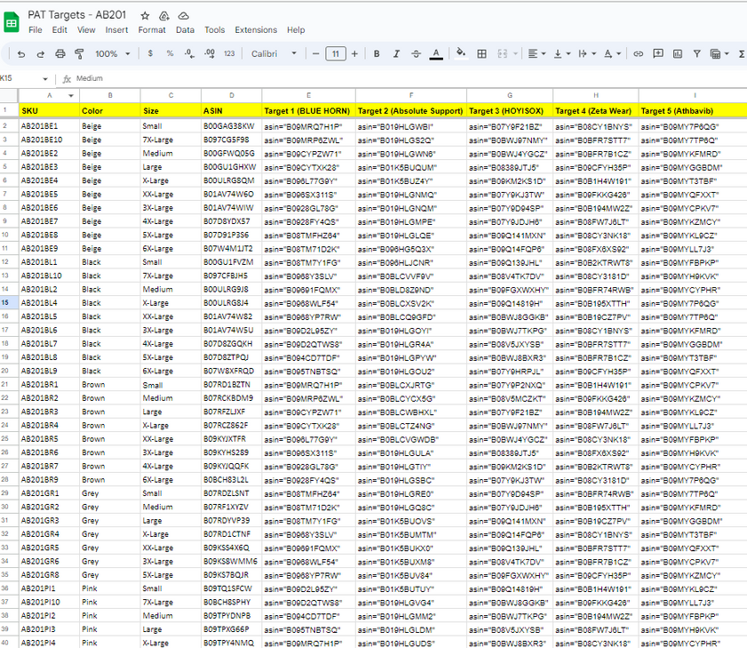Screen dimensions: 747x648
Task: Open the Edit menu
Action: click(x=60, y=29)
